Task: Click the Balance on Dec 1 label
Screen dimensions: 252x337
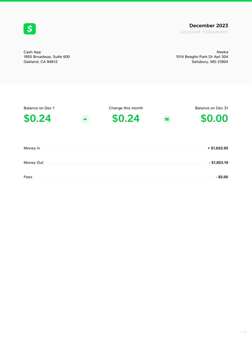Action: [x=39, y=108]
